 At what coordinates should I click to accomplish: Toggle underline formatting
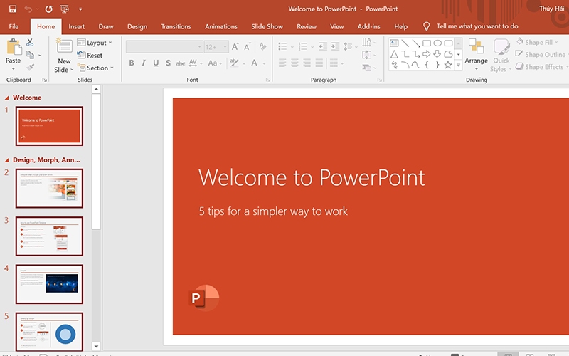(x=156, y=63)
